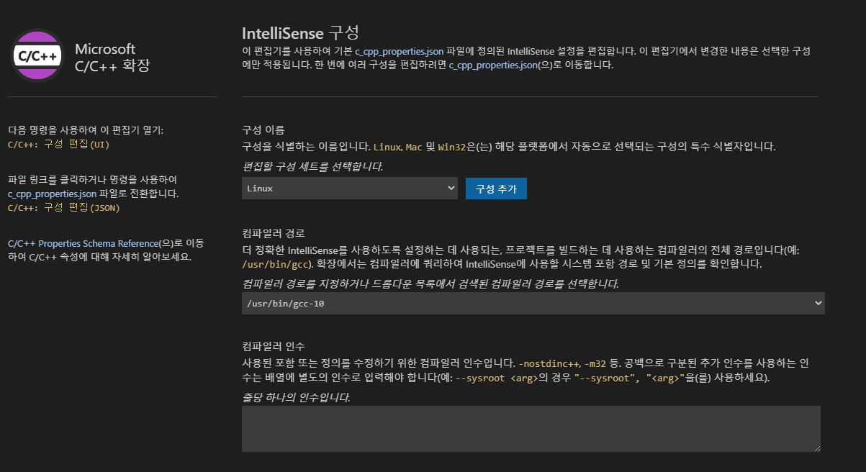Click into the 컴파일러 인수 text area
Screen dimensions: 866x472
pyautogui.click(x=531, y=429)
